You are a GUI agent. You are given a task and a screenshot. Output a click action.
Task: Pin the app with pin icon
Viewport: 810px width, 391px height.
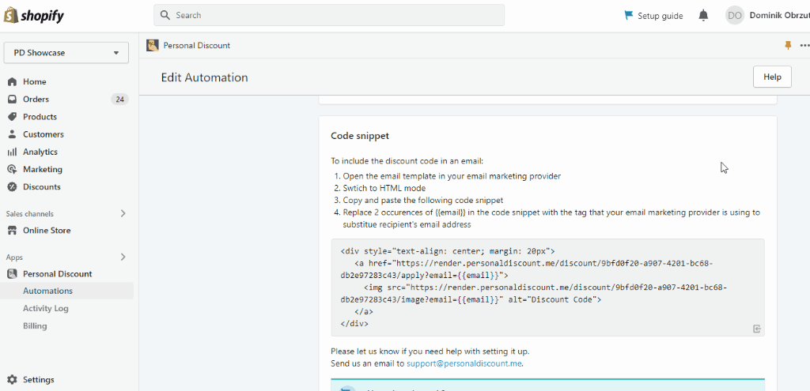tap(788, 45)
